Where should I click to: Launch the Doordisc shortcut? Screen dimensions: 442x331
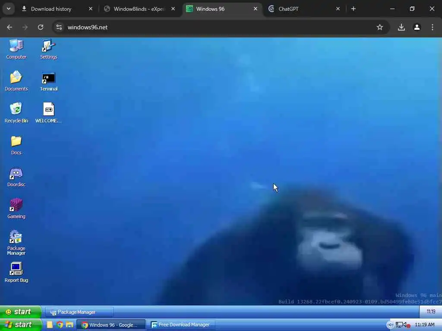[x=16, y=177]
